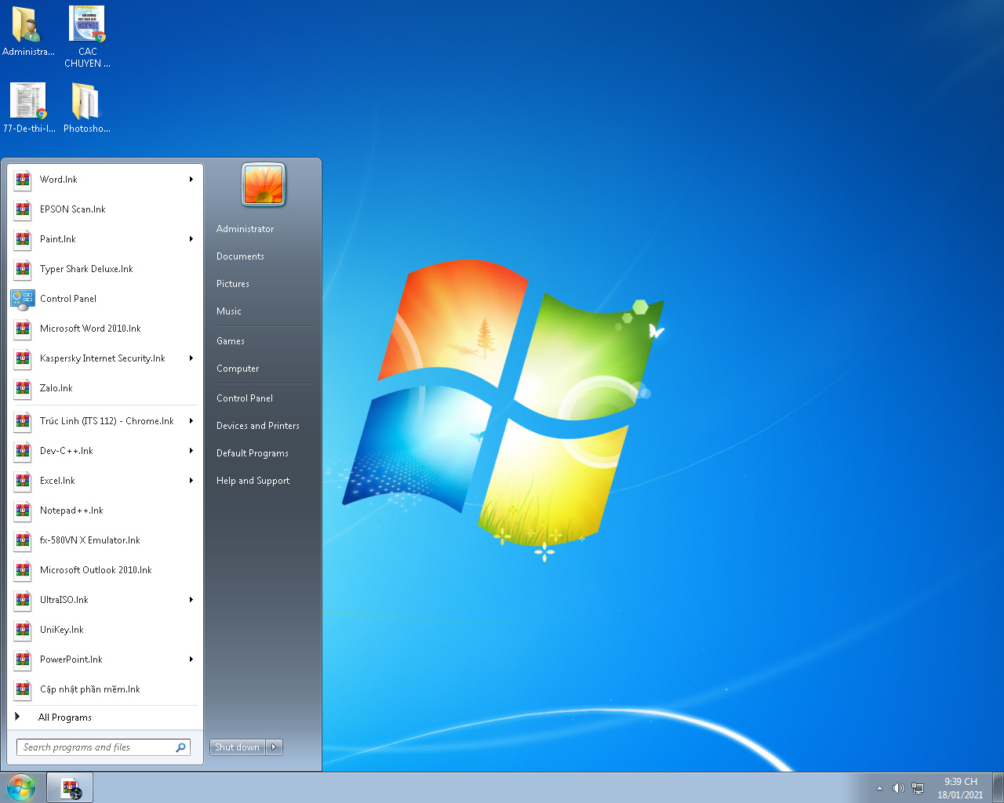This screenshot has width=1004, height=803.
Task: Open Computer from Start menu
Action: [x=238, y=369]
